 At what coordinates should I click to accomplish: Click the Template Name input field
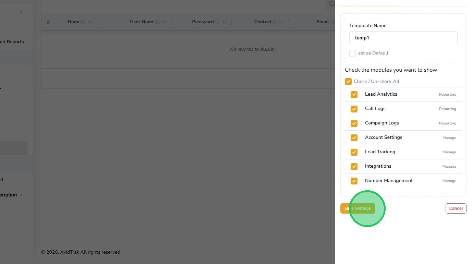403,38
